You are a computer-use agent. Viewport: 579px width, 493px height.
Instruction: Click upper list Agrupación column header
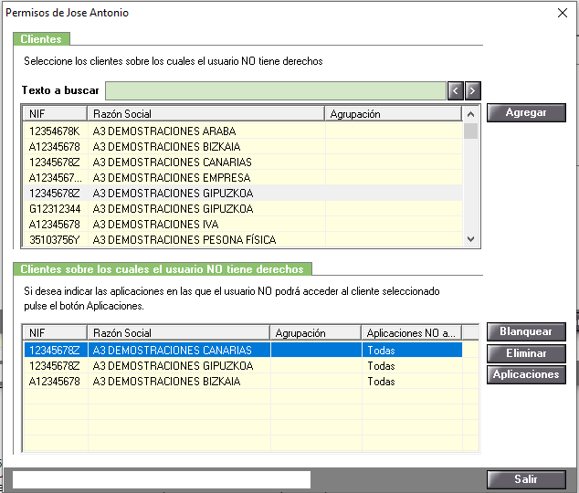tap(394, 113)
